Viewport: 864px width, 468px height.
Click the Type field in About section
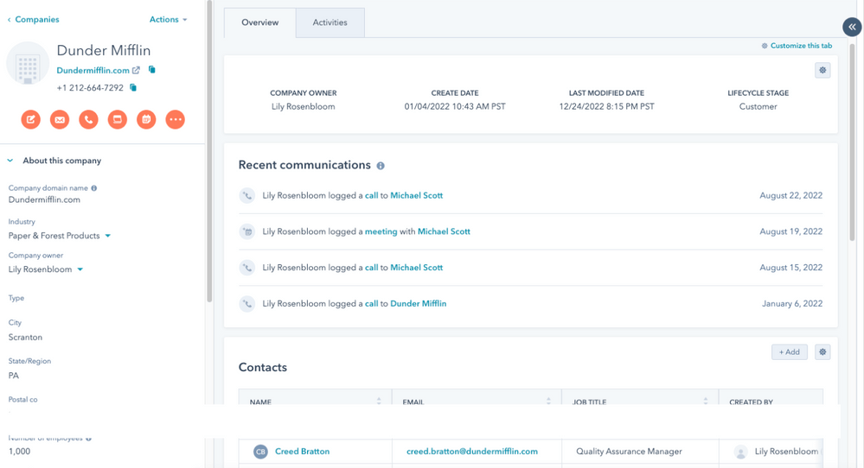[x=16, y=298]
